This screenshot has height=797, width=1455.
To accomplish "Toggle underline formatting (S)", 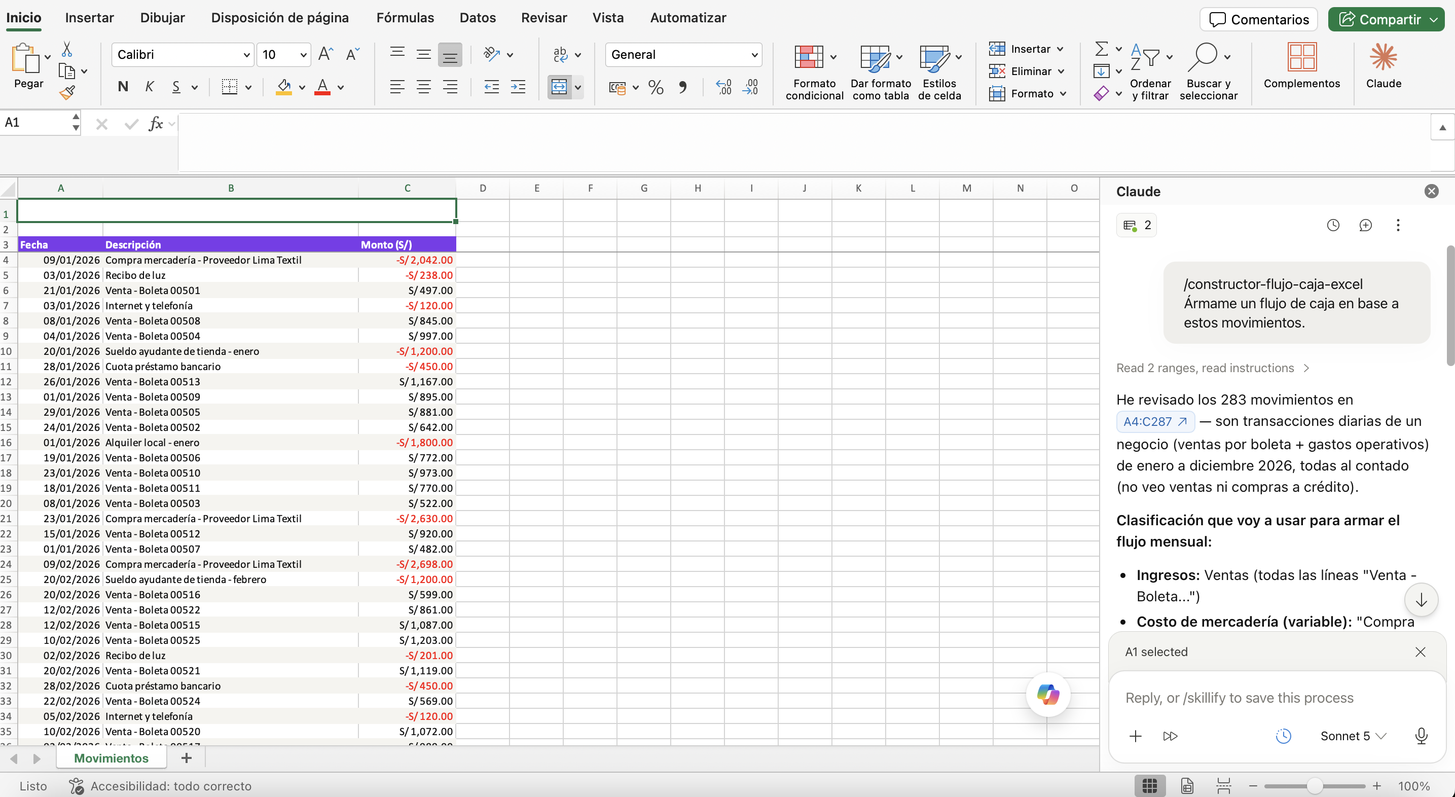I will click(176, 87).
